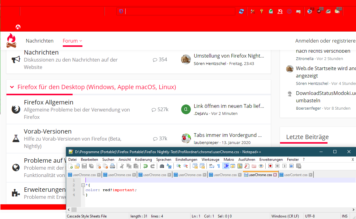
Task: Click the INS indicator in status bar
Action: (x=345, y=216)
